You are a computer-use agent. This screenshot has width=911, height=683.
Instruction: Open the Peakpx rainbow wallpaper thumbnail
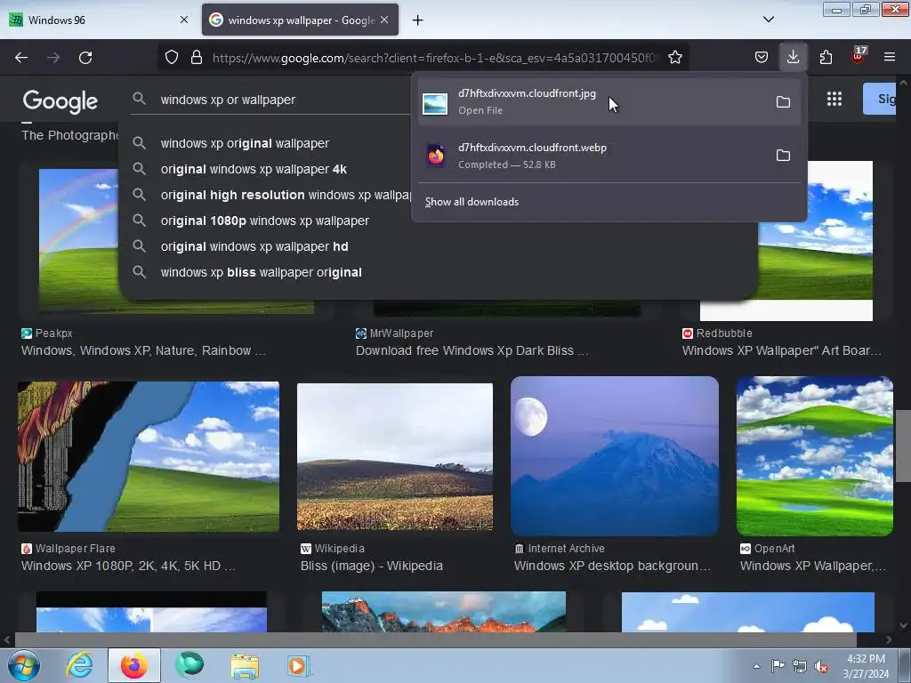click(78, 241)
